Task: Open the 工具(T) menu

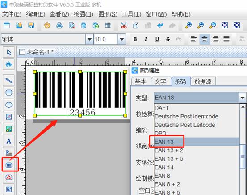Action: [132, 14]
